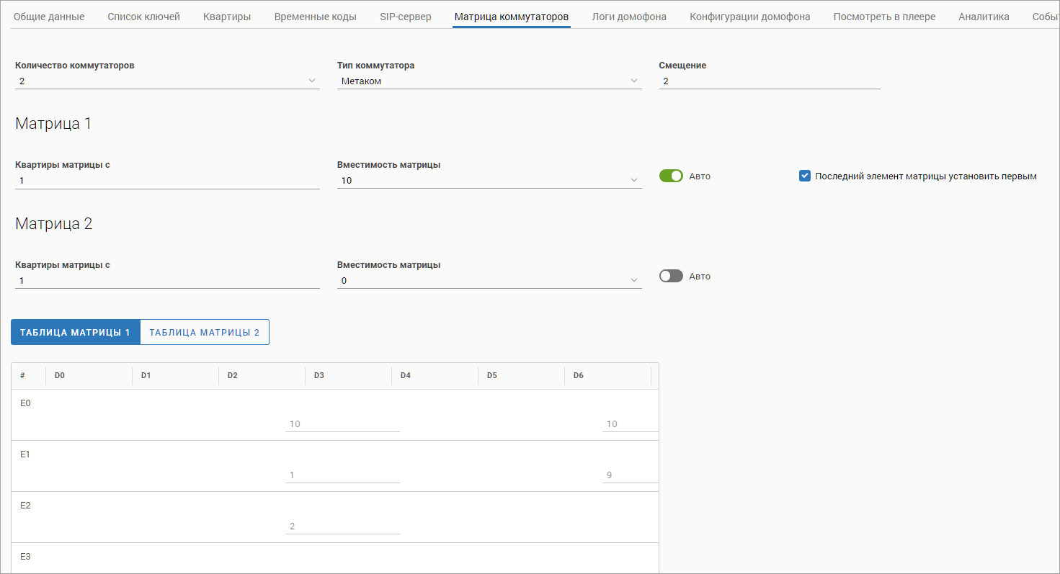The height and width of the screenshot is (574, 1060).
Task: Open the Аналитика tab
Action: pos(984,17)
